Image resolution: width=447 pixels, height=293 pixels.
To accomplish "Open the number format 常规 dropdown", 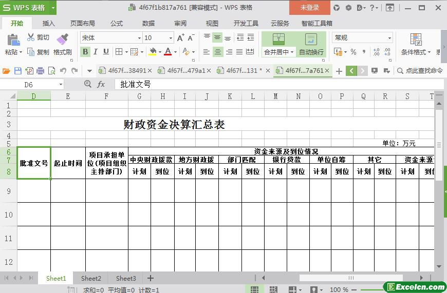I will point(389,38).
